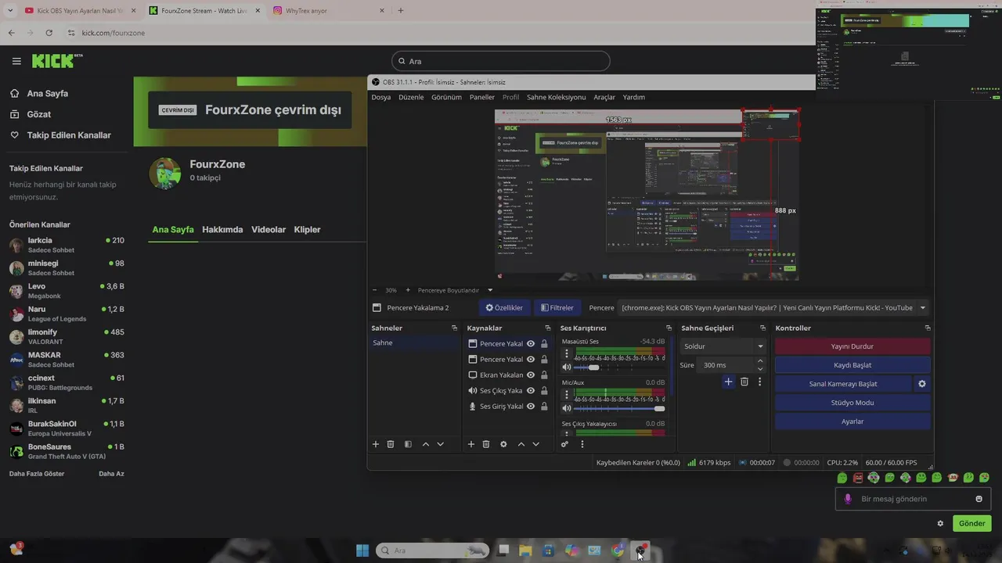This screenshot has width=1002, height=563.
Task: Move source up in Kaynaklar panel
Action: point(521,444)
